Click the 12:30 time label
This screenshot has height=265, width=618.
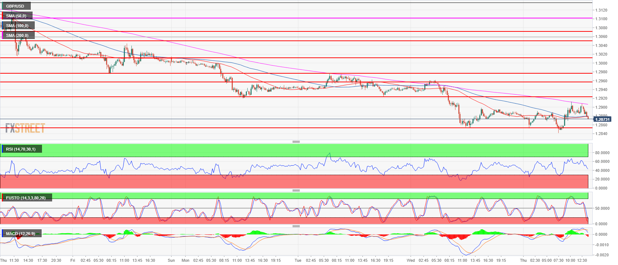click(582, 260)
